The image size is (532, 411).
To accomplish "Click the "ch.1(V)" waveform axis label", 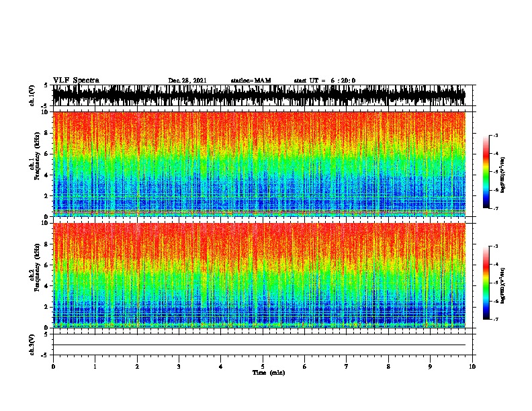I will coord(32,95).
